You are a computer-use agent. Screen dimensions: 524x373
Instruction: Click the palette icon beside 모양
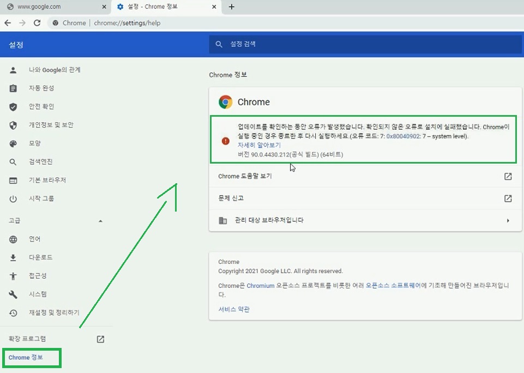pos(13,144)
